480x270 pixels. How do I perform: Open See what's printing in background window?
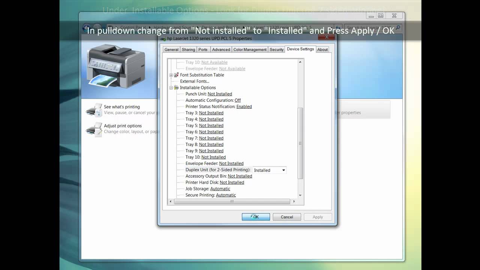[122, 107]
